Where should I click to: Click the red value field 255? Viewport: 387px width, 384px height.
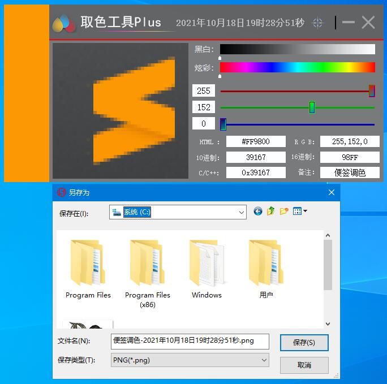click(204, 90)
